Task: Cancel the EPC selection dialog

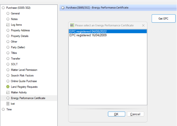Action: (135, 114)
